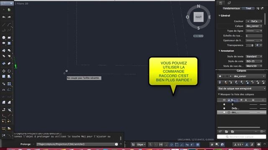Click the Echelle du type de ligne field
268x150 pixels.
(x=254, y=36)
